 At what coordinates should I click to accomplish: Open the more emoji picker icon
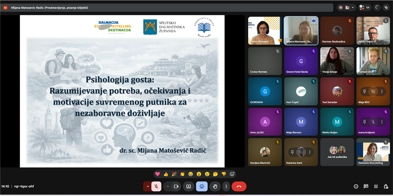pyautogui.click(x=232, y=174)
